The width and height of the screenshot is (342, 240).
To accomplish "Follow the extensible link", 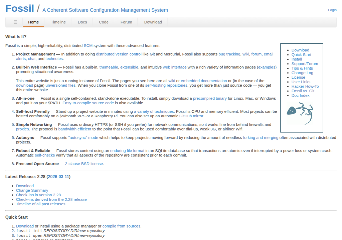I will click(129, 67).
